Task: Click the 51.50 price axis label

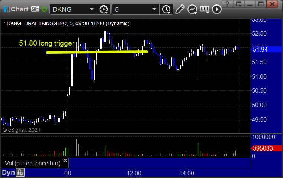Action: [259, 62]
